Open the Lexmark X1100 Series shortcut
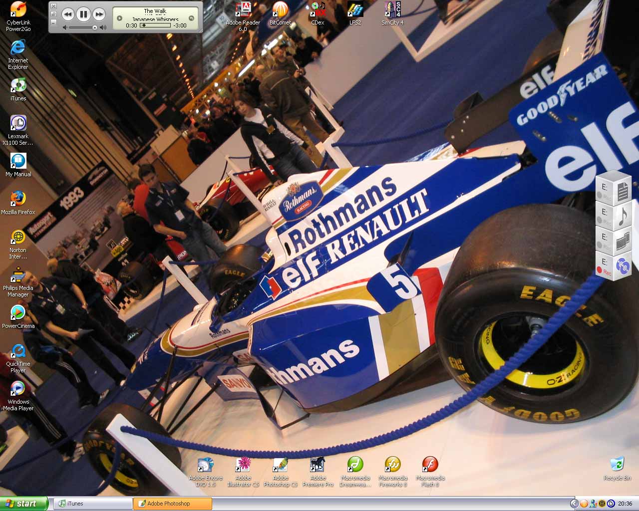This screenshot has width=639, height=511. point(18,130)
